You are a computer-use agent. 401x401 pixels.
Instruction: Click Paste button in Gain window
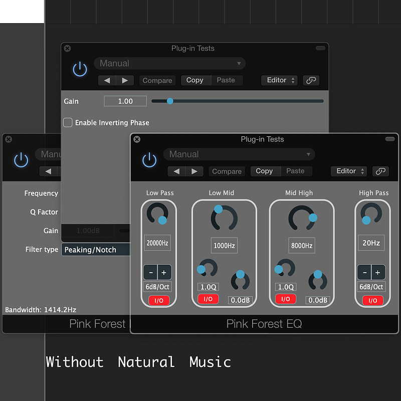click(227, 80)
